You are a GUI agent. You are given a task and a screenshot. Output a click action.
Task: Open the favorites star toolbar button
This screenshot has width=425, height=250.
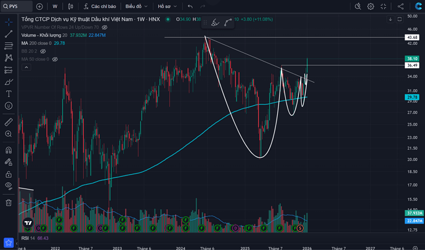(x=9, y=243)
